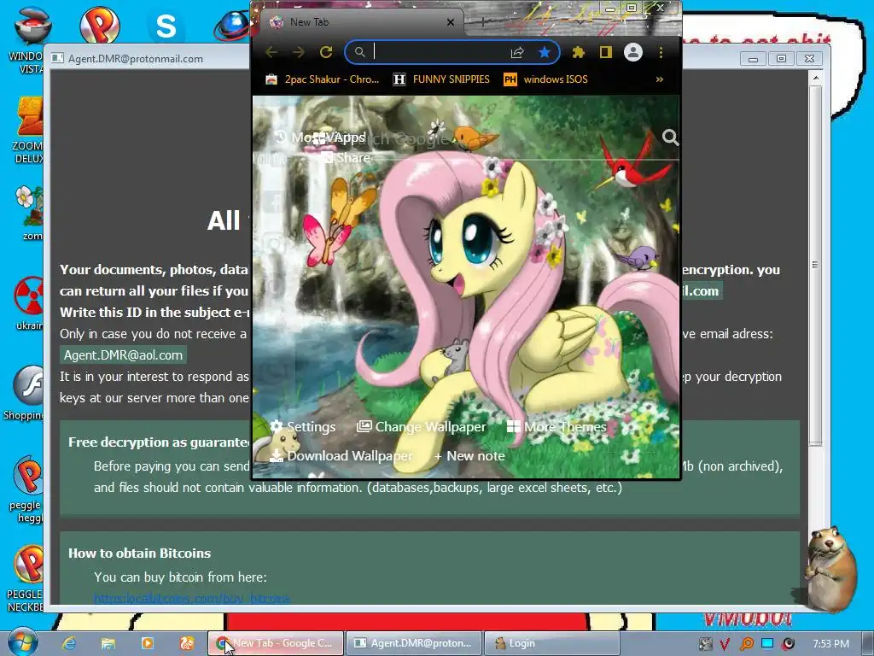
Task: Click the 'How to obtain Bitcoins' heading
Action: [139, 553]
